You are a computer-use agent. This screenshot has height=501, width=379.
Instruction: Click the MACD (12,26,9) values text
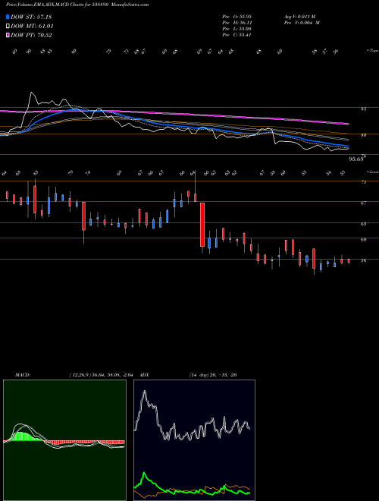(103, 375)
